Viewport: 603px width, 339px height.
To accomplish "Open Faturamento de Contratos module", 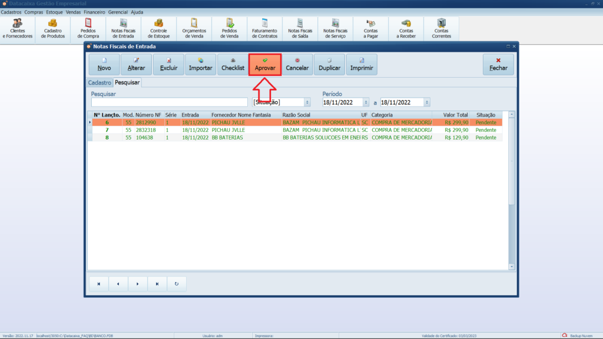I will 264,28.
